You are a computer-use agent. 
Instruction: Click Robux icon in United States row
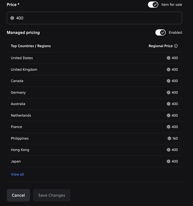(168, 58)
